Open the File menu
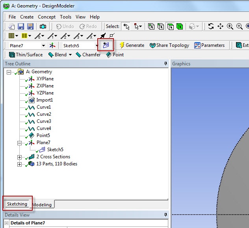Screen dimensions: 249x228 (x=12, y=17)
